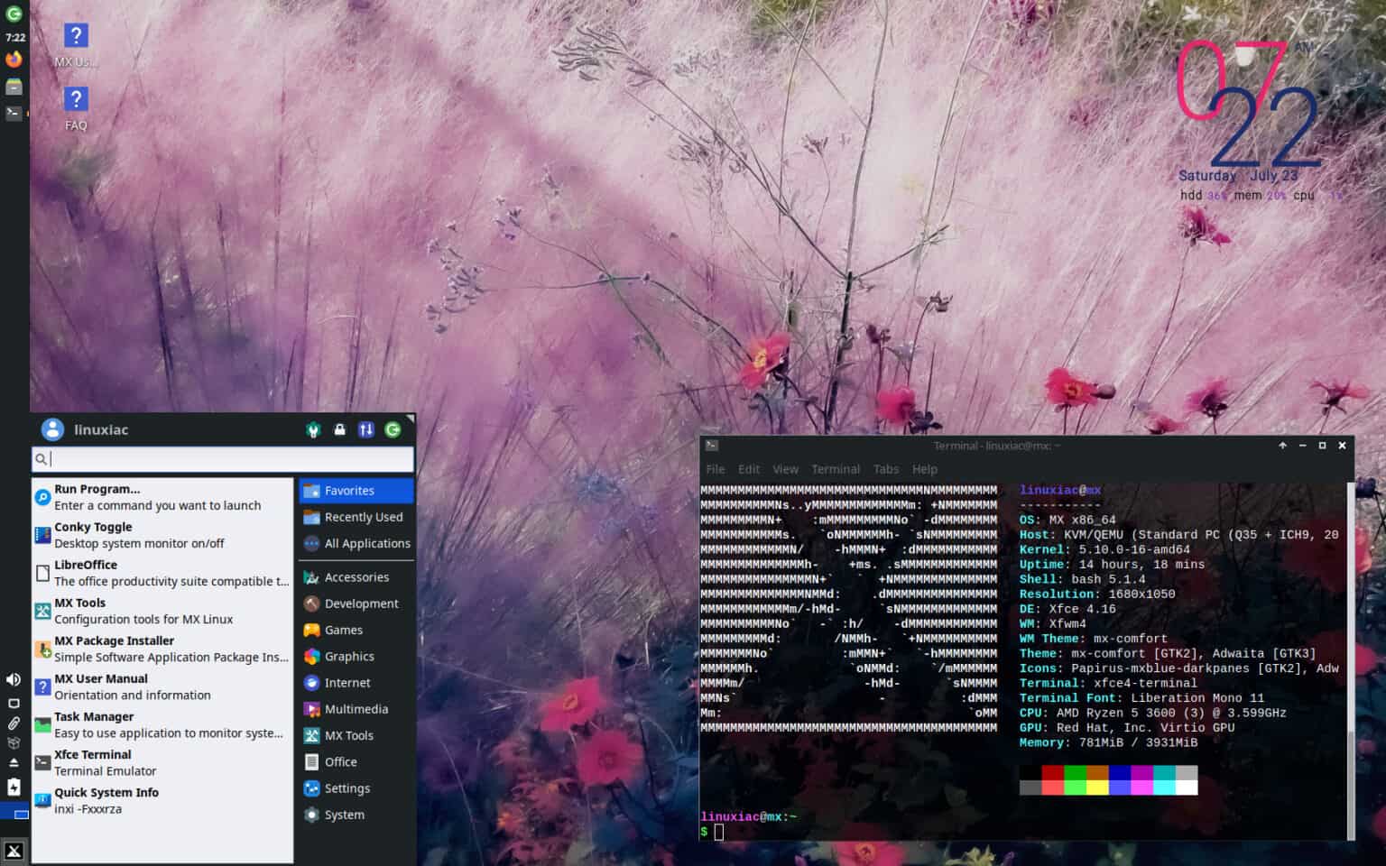Adjust the volume via the panel speaker icon

13,678
